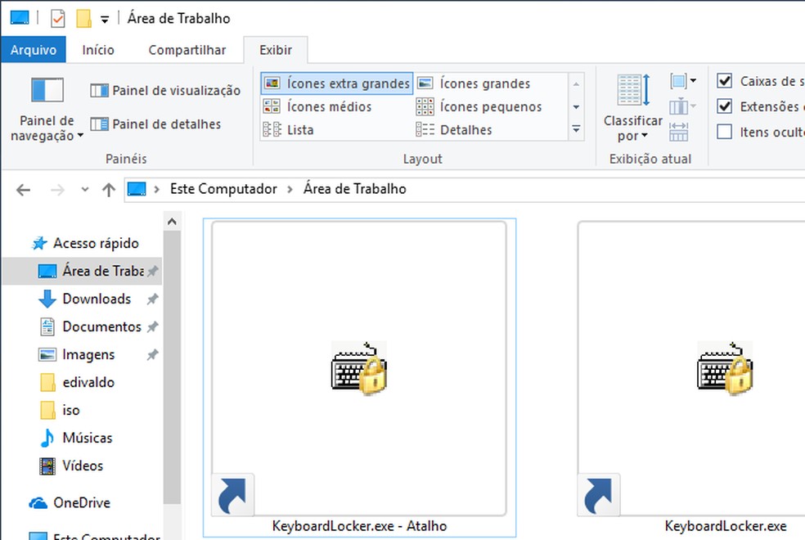Uncheck the "Caixas de seleção" option
805x540 pixels.
[x=724, y=80]
